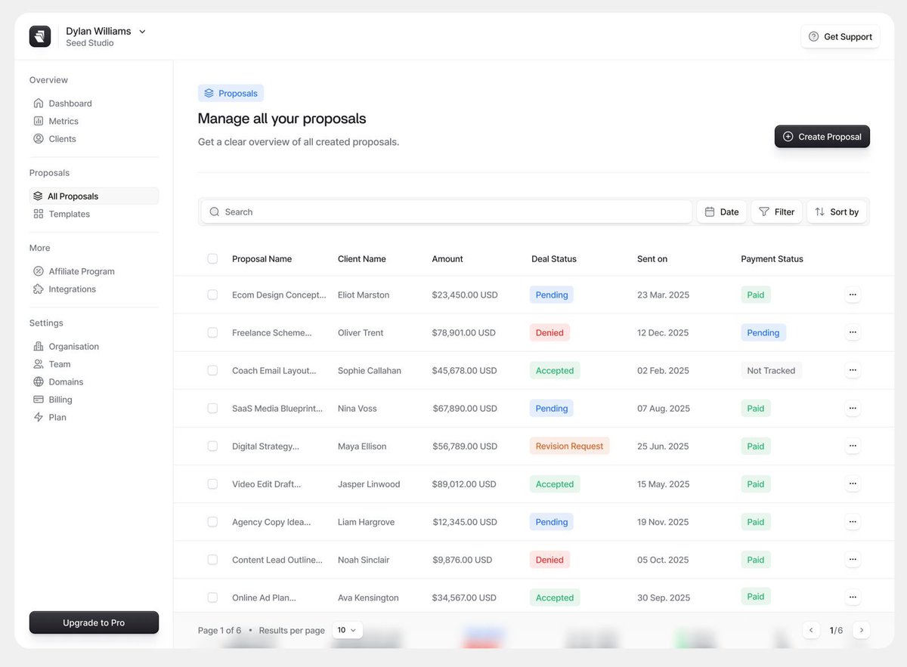Click the Pending payment badge for Oliver Trent
Image resolution: width=907 pixels, height=667 pixels.
[x=763, y=332]
